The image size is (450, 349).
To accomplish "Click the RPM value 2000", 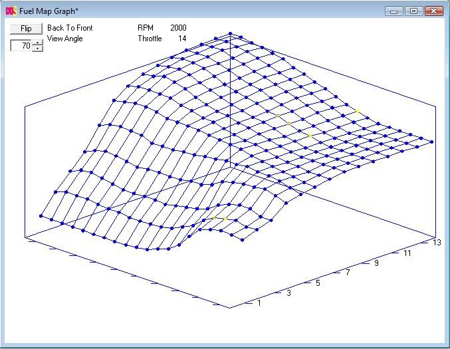I will pyautogui.click(x=178, y=28).
